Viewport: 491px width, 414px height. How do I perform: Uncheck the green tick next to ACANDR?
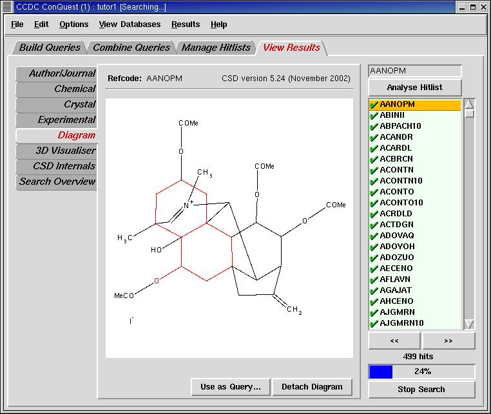(374, 137)
